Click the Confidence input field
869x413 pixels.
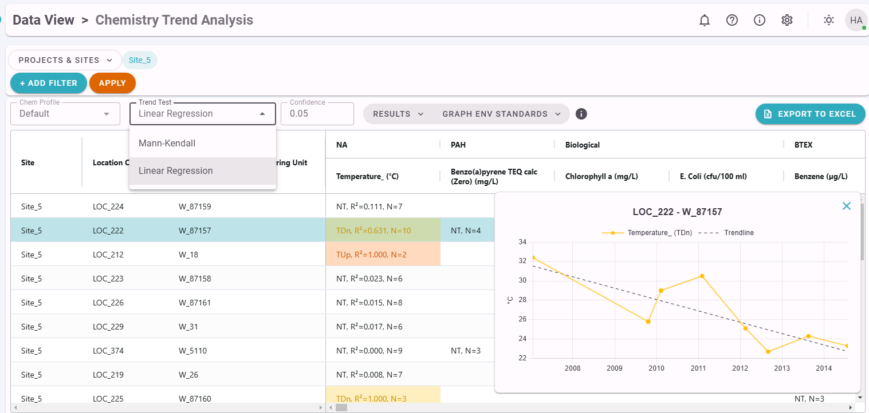pos(317,114)
